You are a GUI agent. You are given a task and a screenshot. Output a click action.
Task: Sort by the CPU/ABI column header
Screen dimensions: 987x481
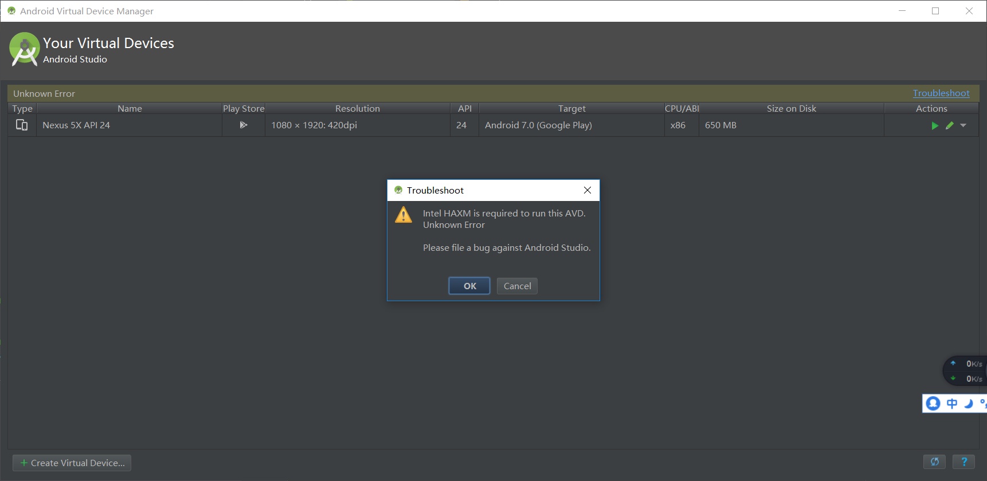click(x=681, y=108)
